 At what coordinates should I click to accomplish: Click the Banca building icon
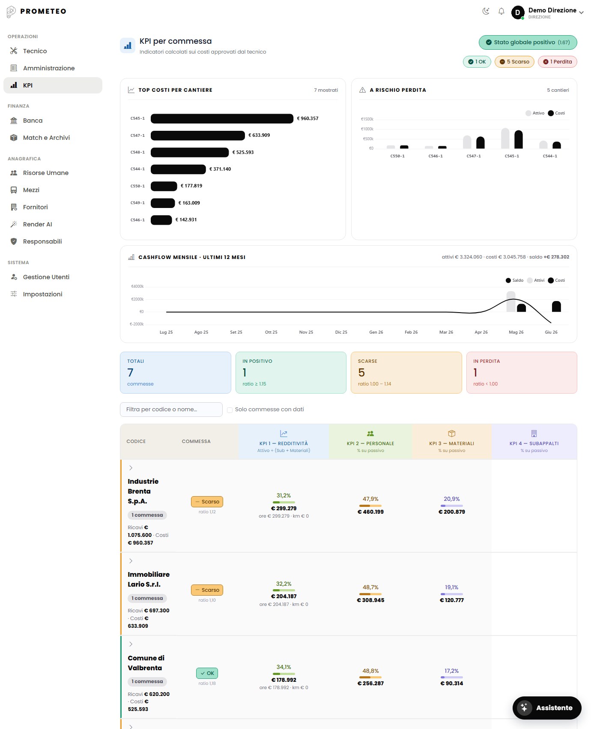click(14, 120)
